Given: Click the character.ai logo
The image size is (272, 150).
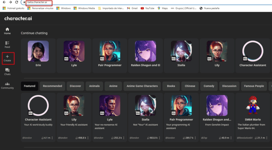Looking at the screenshot, I should point(18,18).
